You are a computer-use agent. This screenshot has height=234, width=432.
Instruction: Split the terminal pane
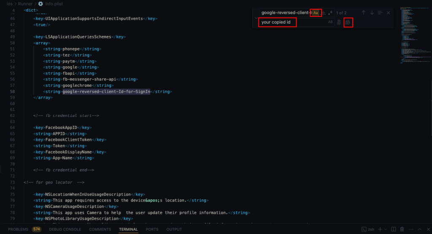coord(394,229)
